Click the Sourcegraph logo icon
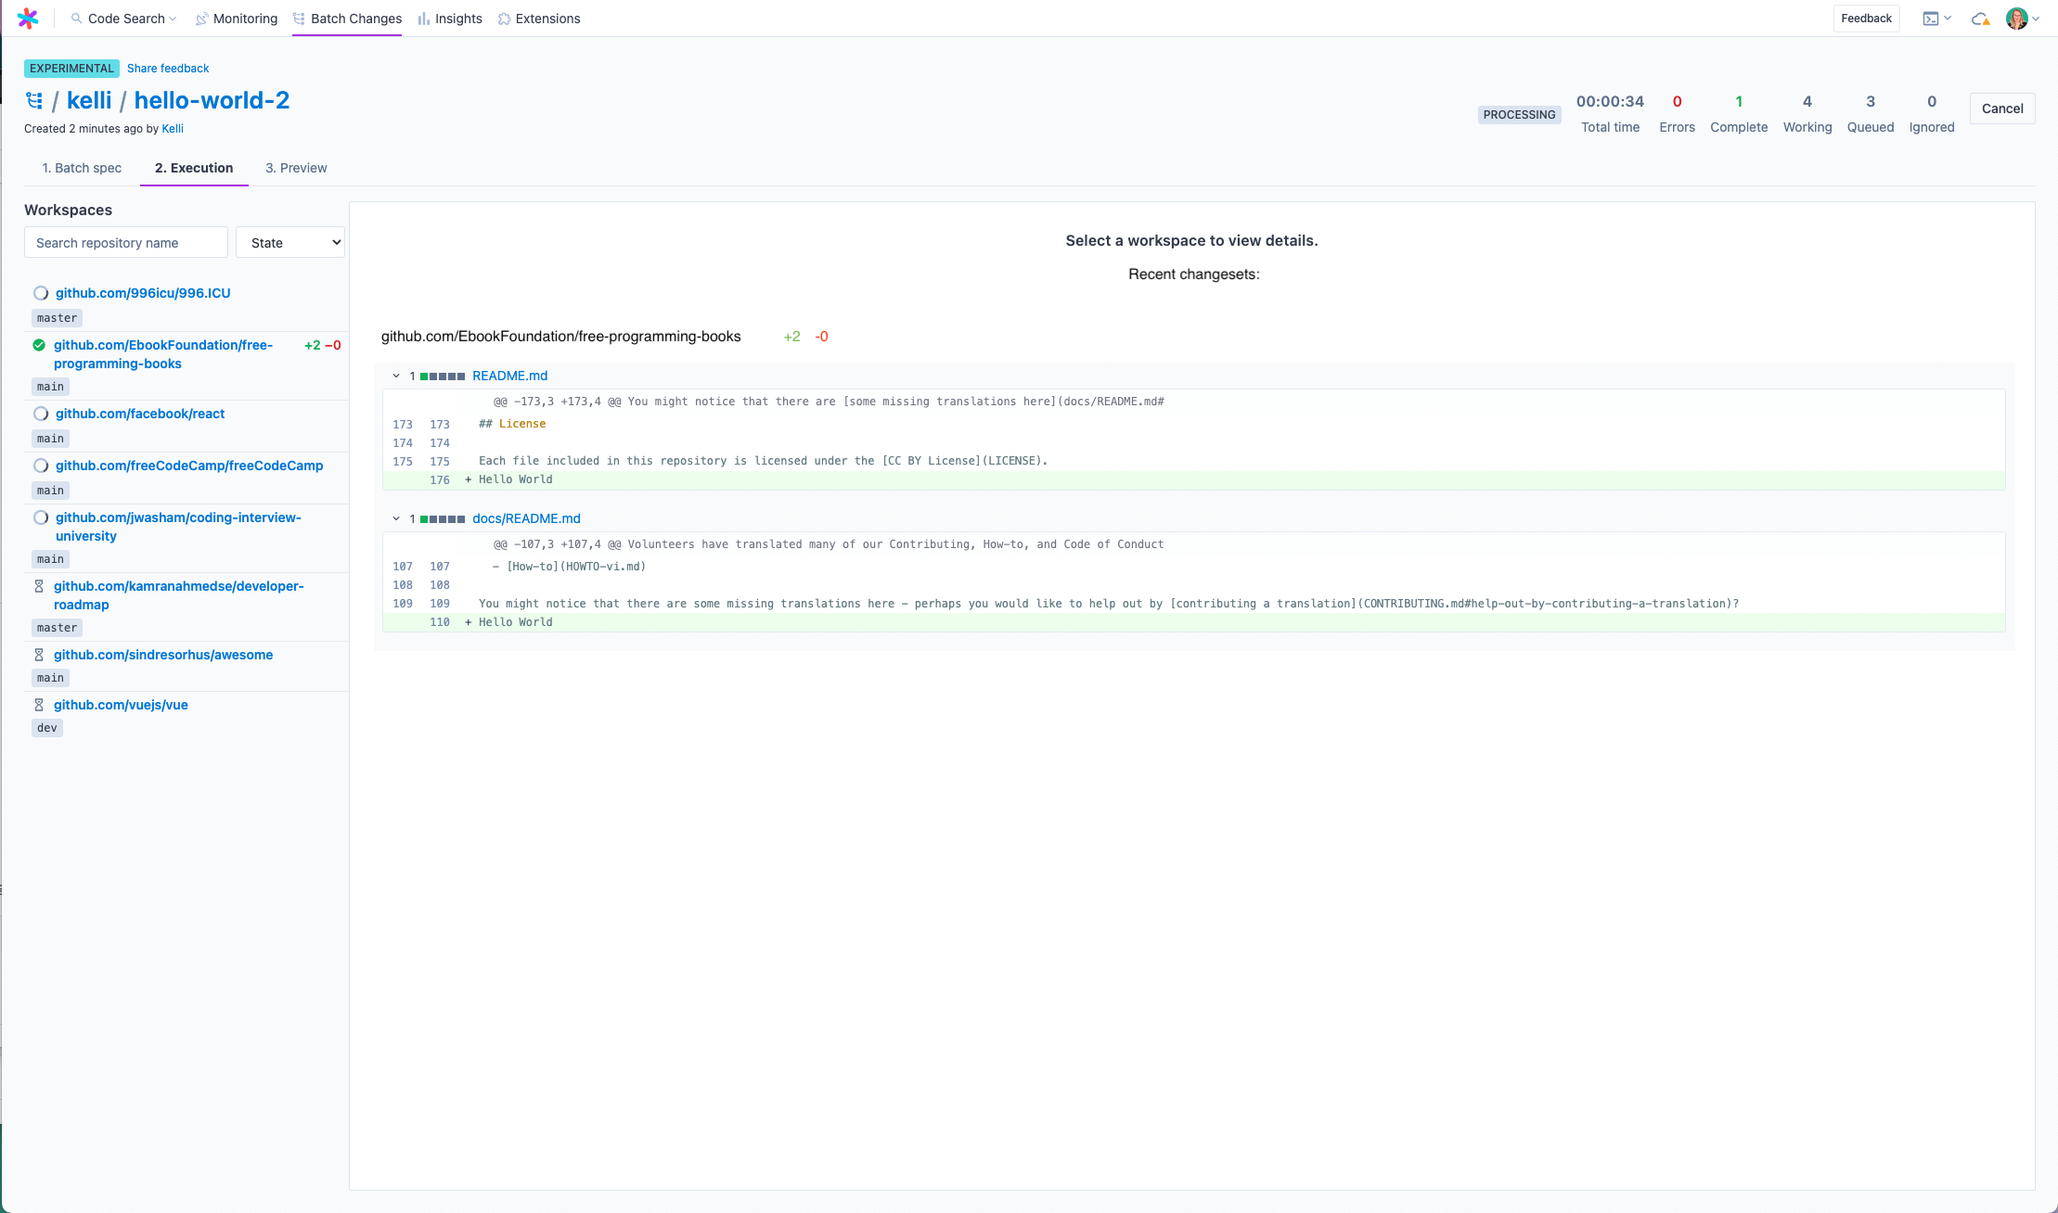The width and height of the screenshot is (2058, 1213). click(28, 19)
